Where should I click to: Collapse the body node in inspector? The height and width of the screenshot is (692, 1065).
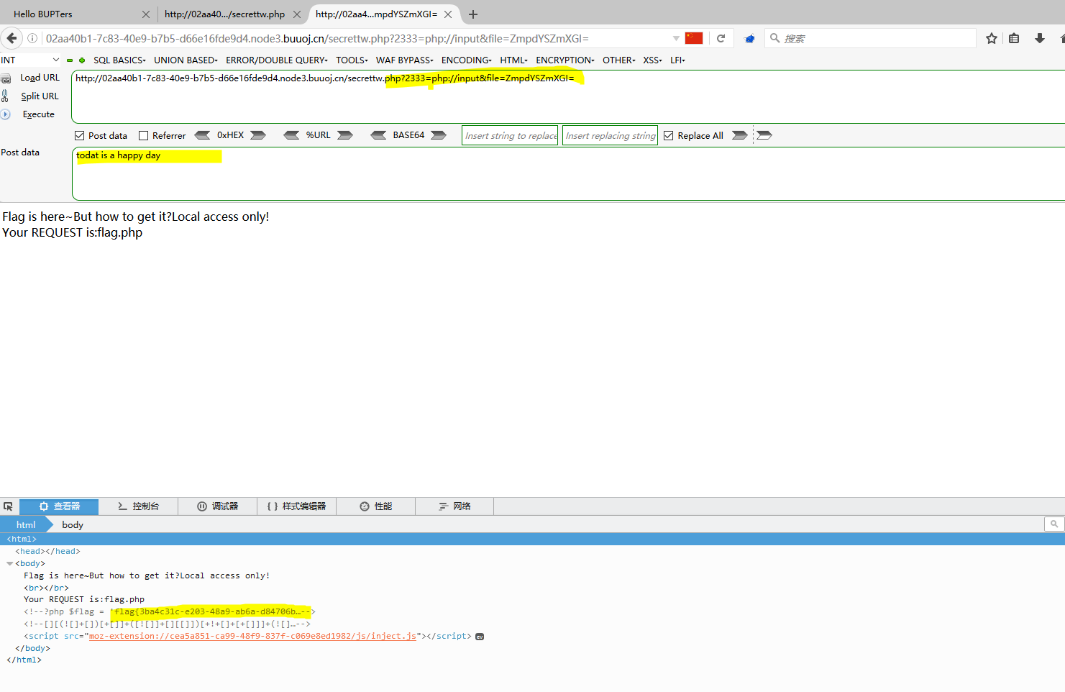(10, 564)
